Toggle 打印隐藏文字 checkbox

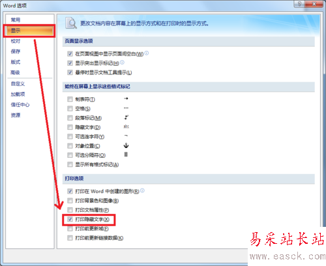[x=70, y=219]
